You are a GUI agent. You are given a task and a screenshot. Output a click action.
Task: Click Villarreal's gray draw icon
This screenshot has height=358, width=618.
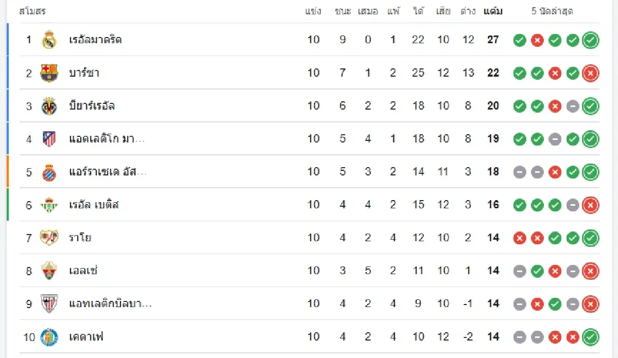pos(573,106)
